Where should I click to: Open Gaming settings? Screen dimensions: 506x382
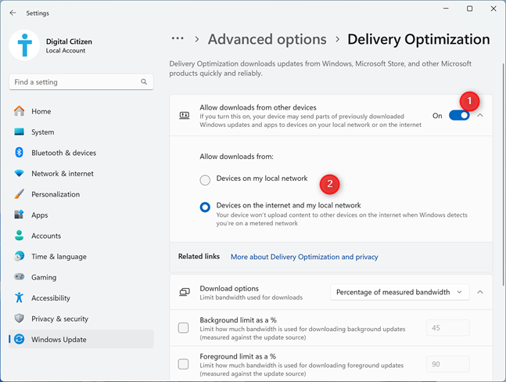coord(81,277)
